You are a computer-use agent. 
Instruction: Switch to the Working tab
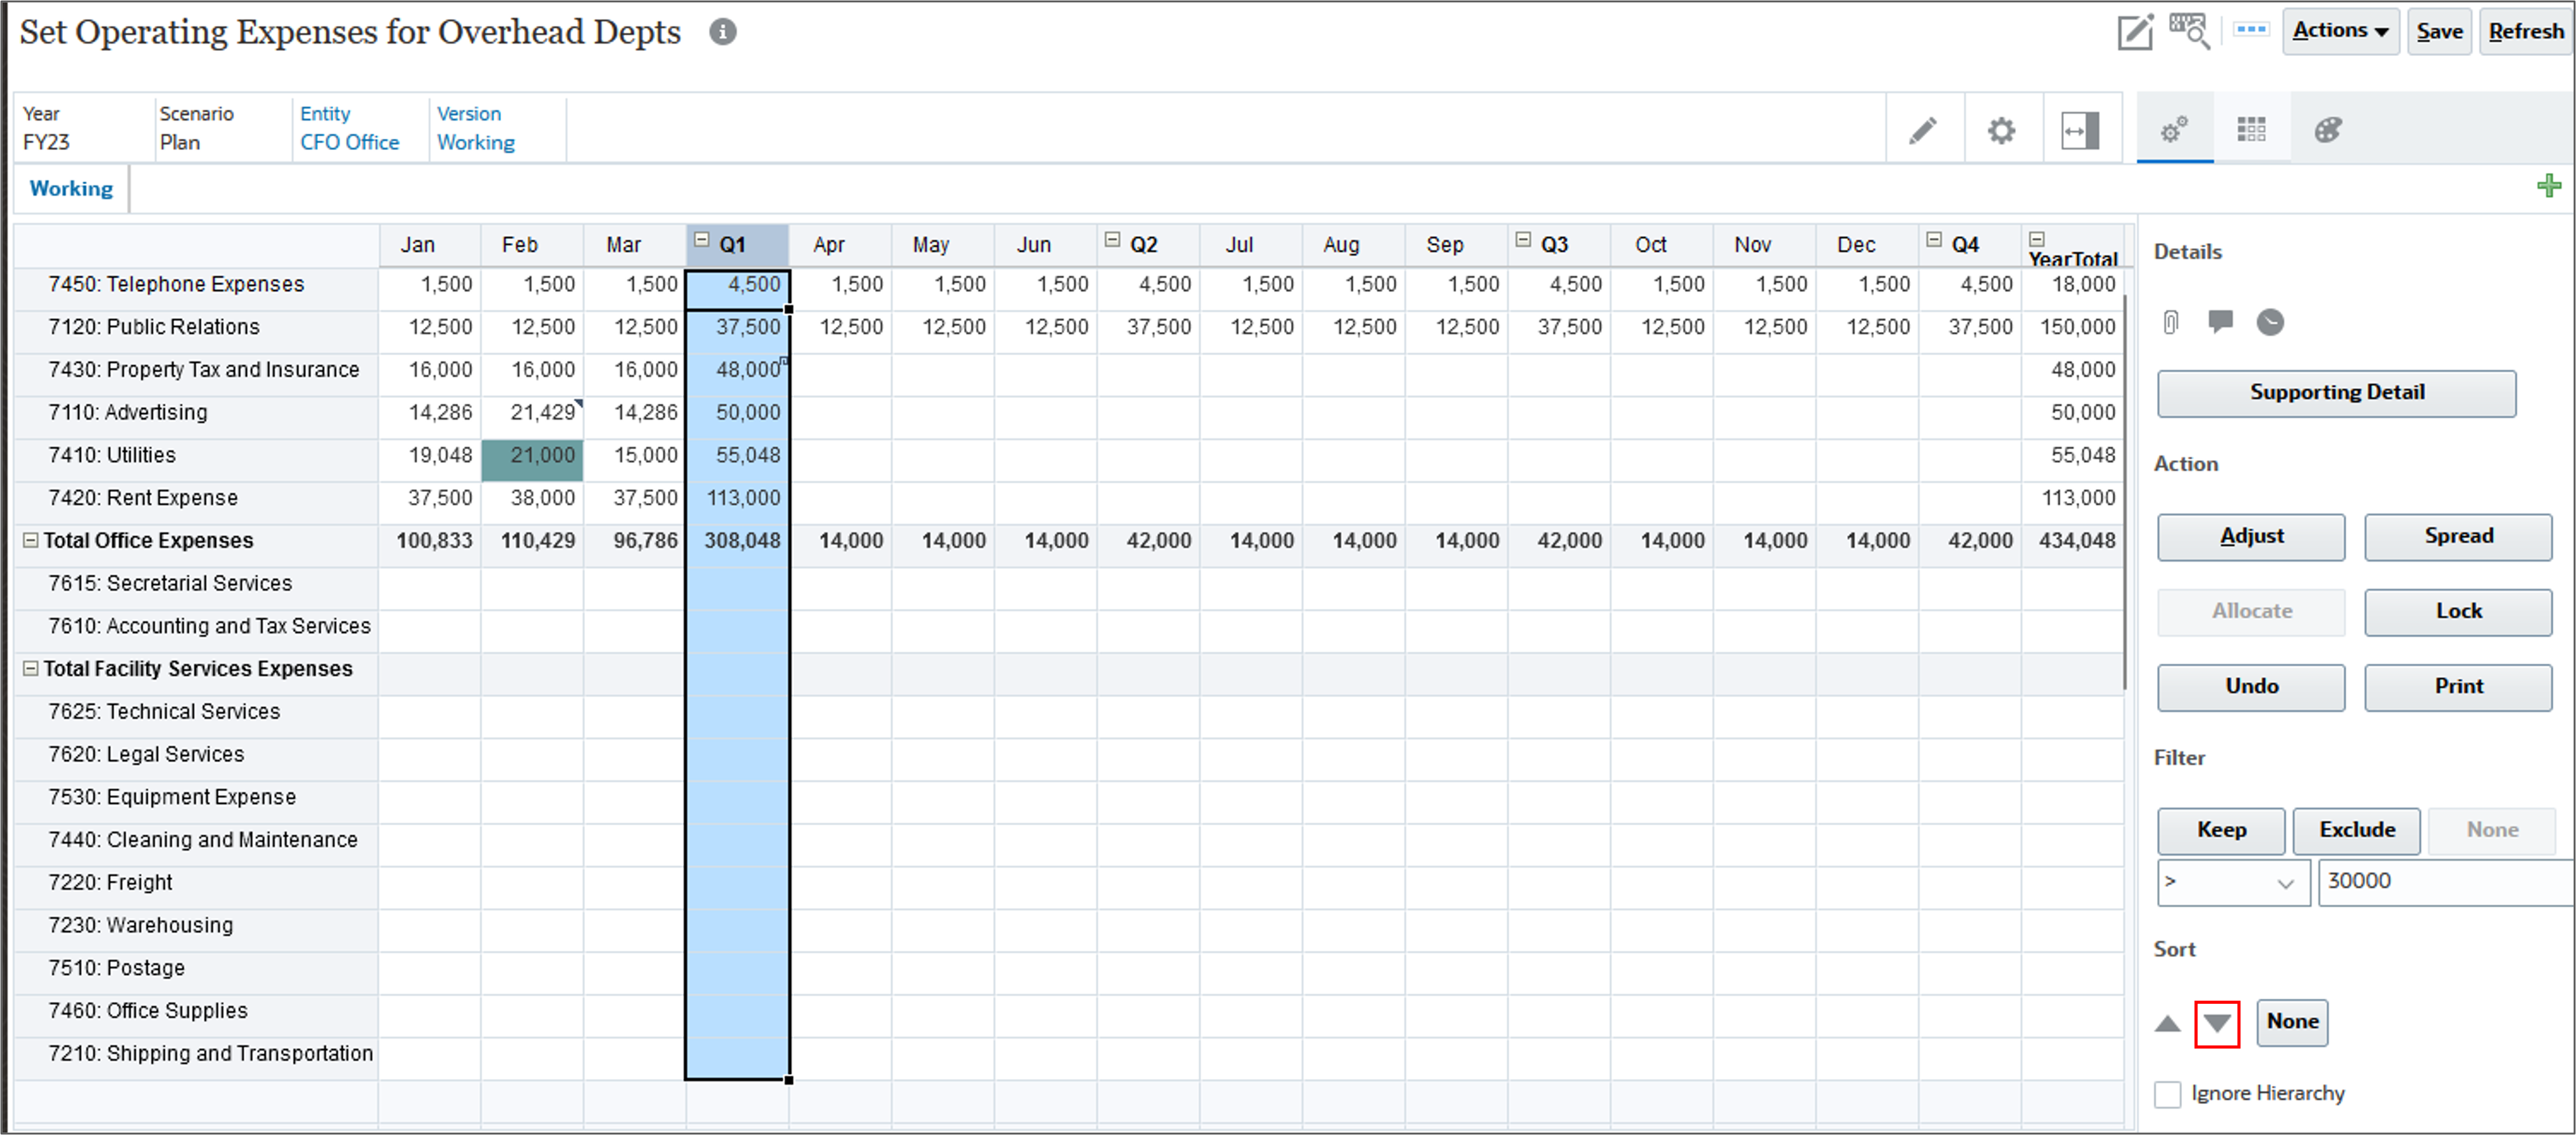(x=71, y=188)
